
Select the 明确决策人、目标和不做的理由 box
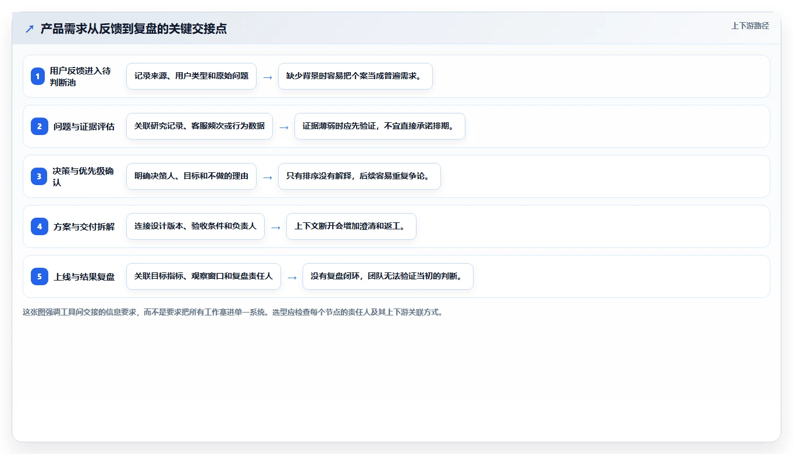click(x=191, y=176)
